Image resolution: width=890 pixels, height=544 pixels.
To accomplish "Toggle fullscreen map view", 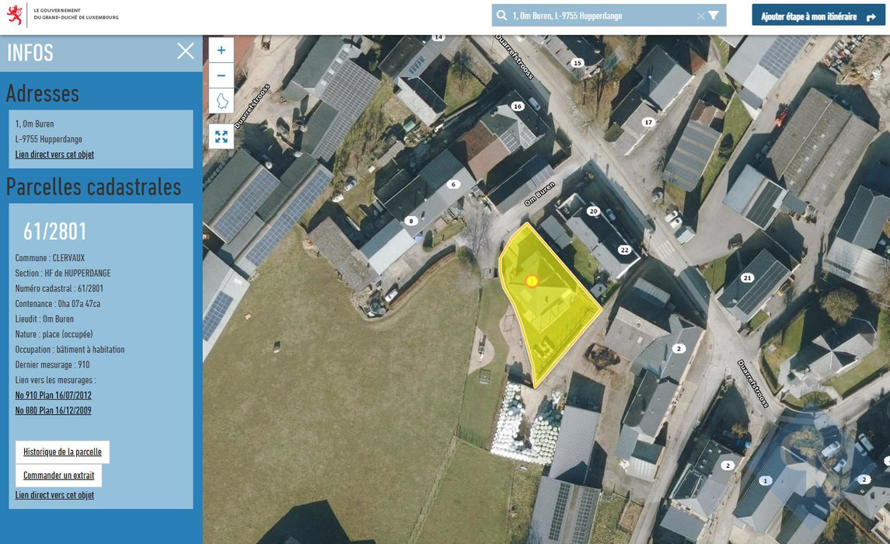I will point(222,137).
